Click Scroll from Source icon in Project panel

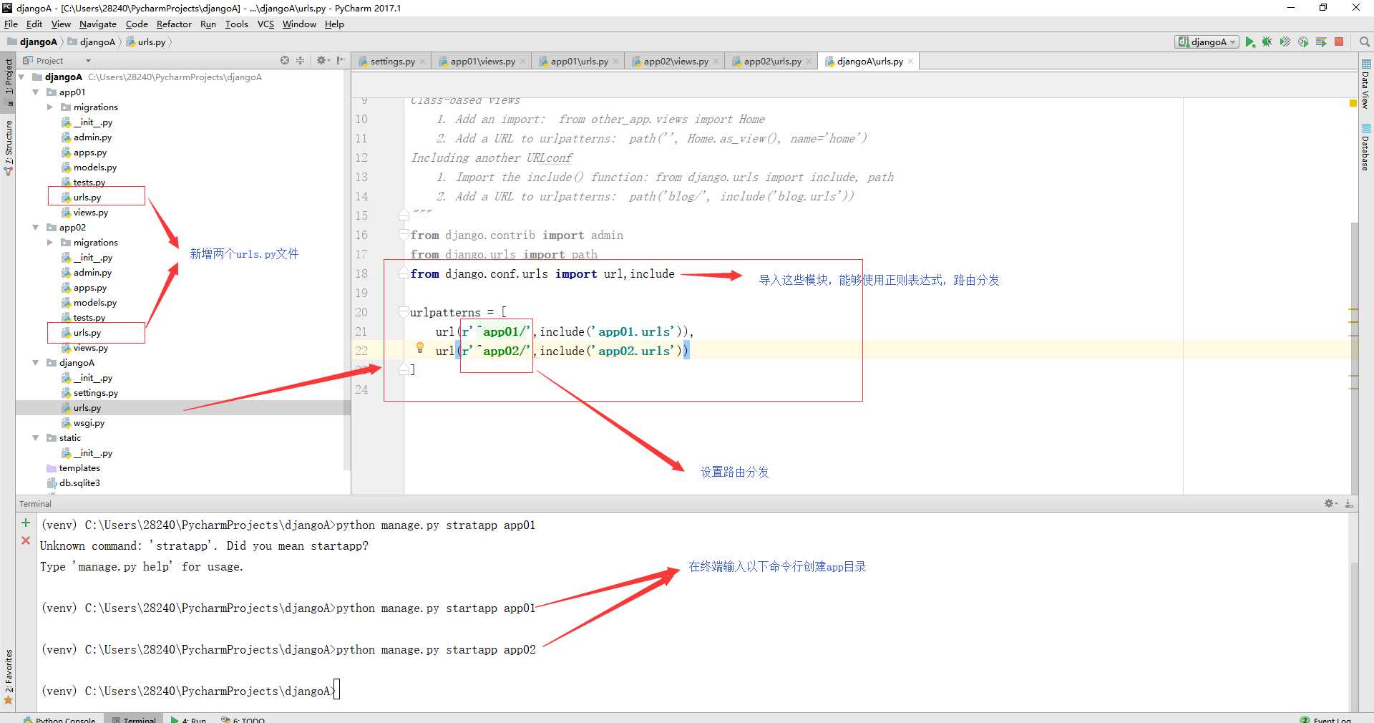click(285, 60)
